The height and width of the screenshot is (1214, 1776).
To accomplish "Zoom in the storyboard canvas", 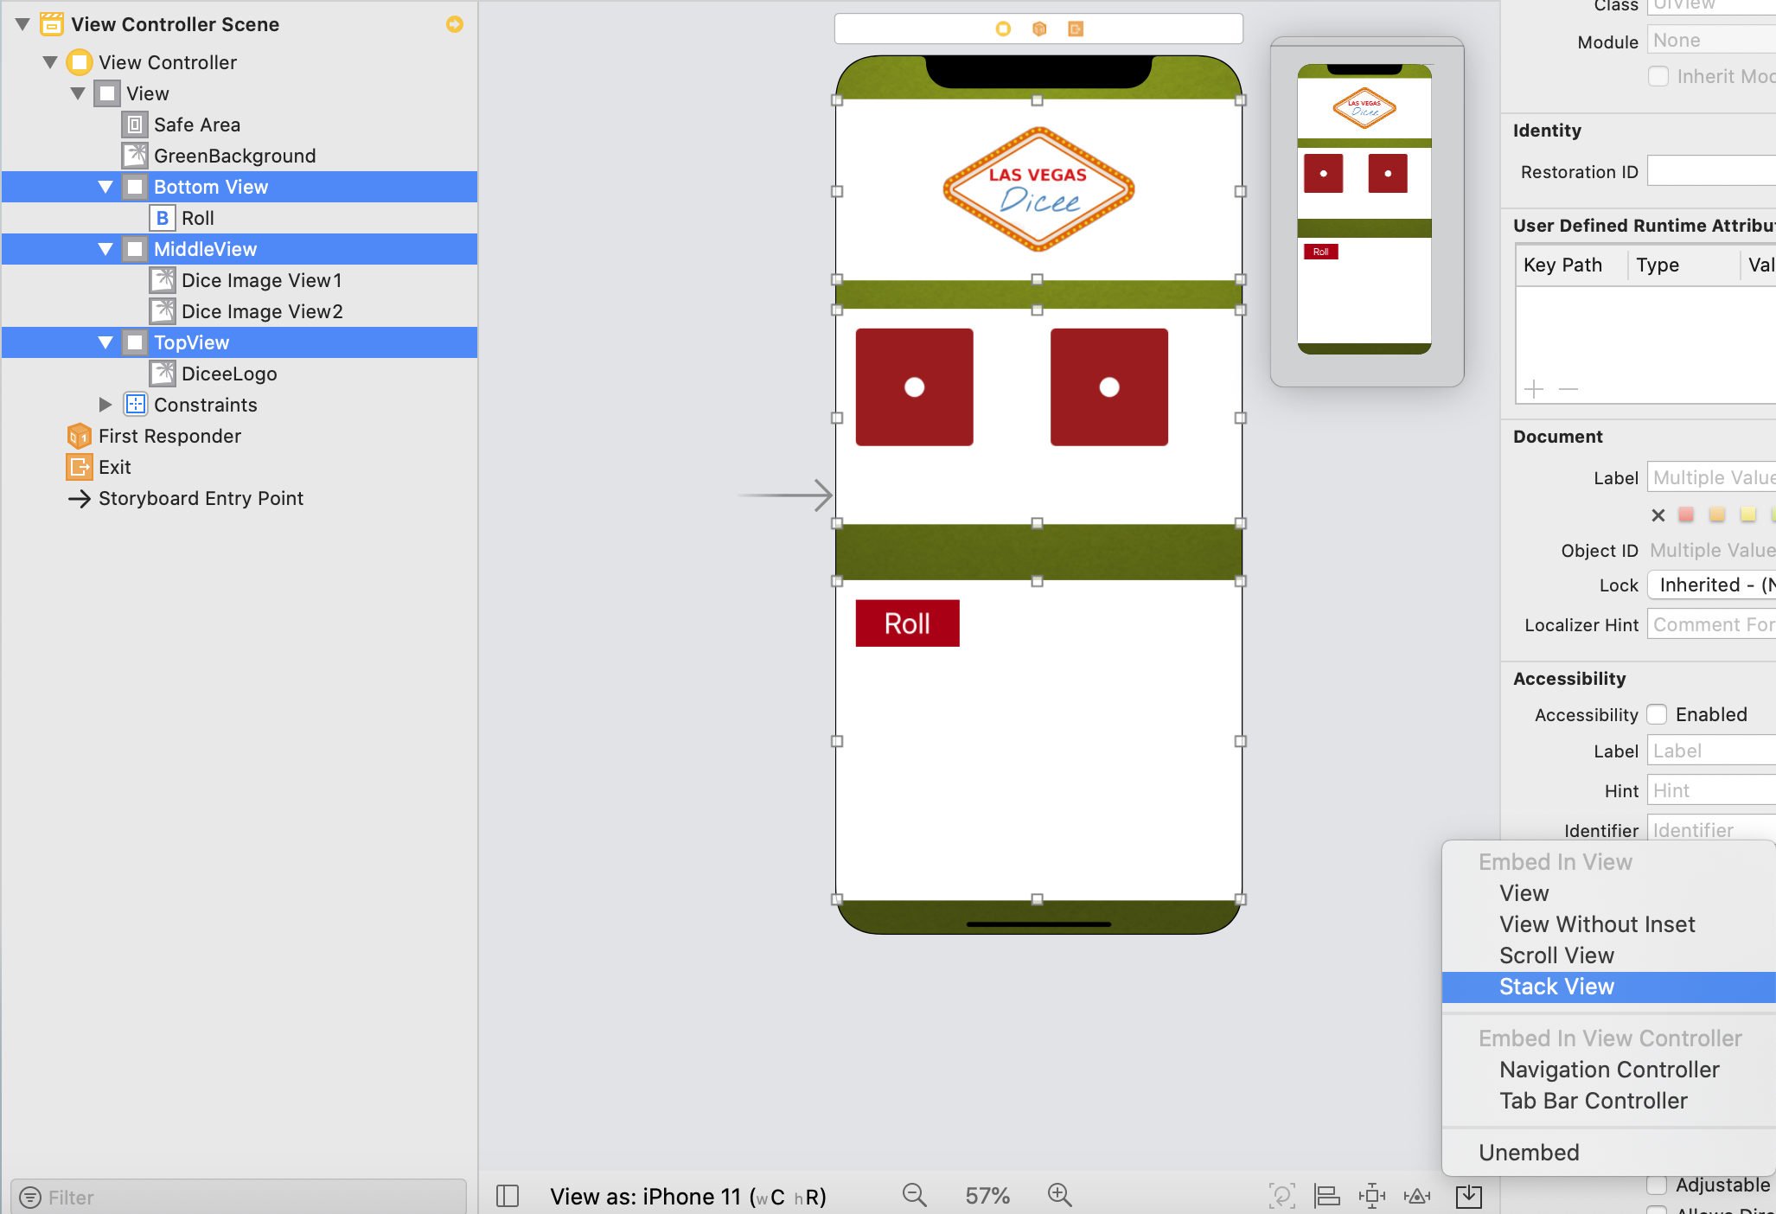I will coord(1059,1196).
